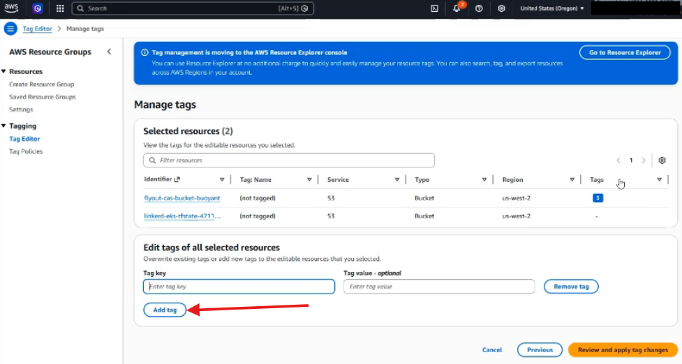682x364 pixels.
Task: Open the United States (Oregon) region dropdown
Action: 552,8
